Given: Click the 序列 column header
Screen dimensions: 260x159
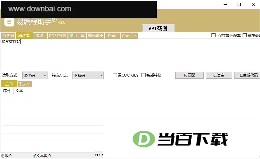Looking at the screenshot, I should tap(7, 91).
